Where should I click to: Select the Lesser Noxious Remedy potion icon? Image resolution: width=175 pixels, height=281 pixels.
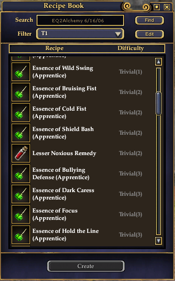21,153
